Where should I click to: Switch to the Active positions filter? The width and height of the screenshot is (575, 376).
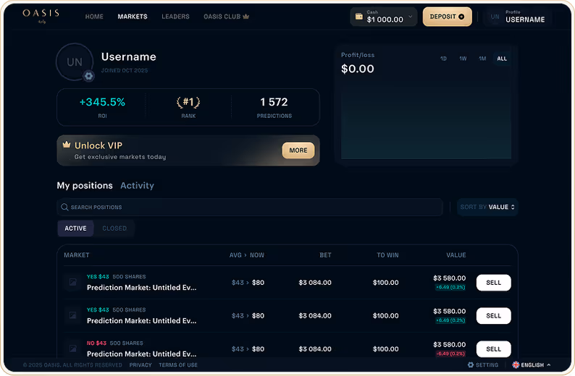75,228
